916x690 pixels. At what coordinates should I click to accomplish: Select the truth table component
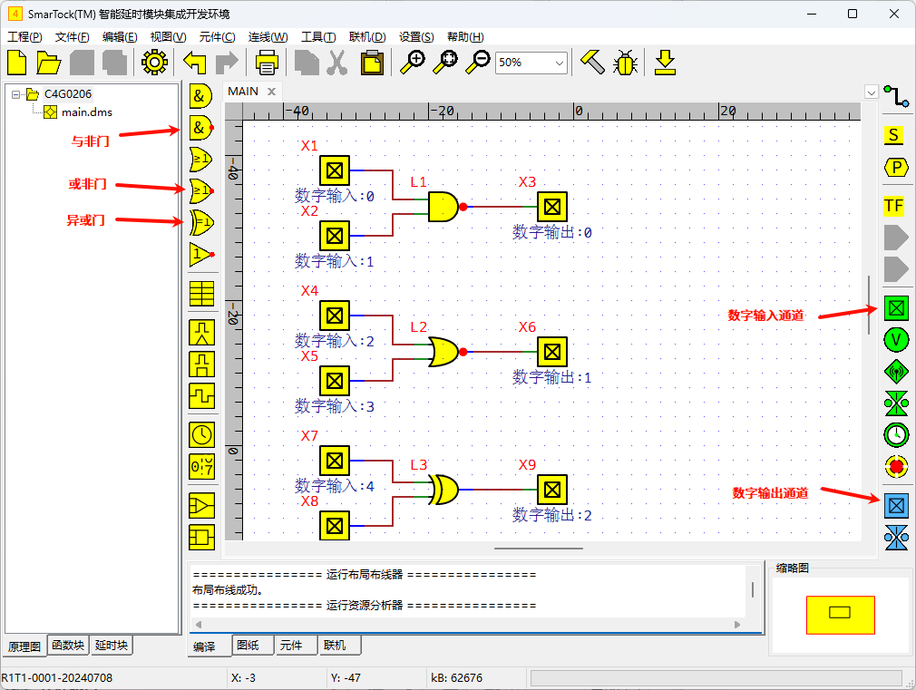coord(201,294)
